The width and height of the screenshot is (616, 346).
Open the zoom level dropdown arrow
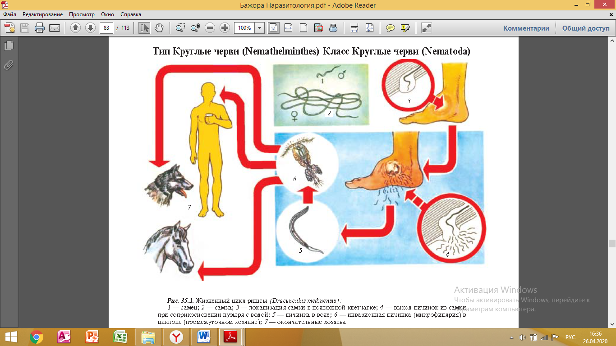260,28
